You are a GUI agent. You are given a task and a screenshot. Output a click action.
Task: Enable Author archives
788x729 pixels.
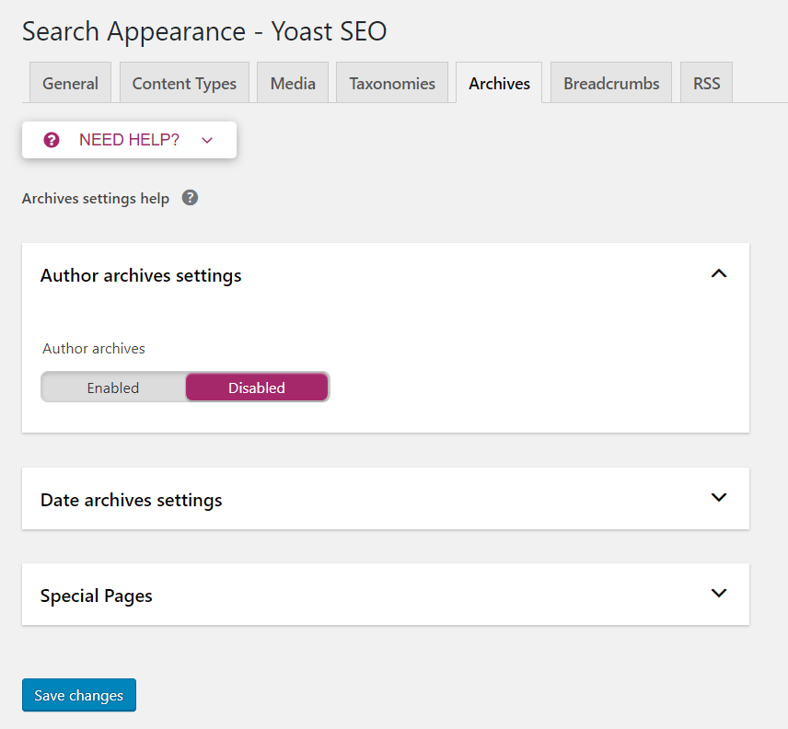(113, 388)
